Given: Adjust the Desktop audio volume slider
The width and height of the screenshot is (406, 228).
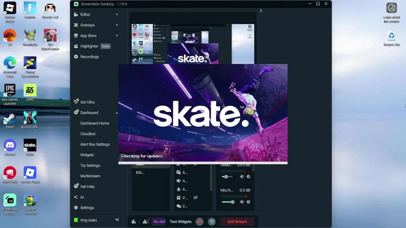Looking at the screenshot, I should pos(227,176).
